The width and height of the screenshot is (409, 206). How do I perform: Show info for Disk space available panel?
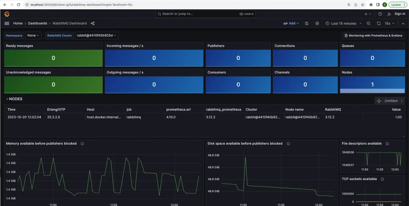[x=288, y=143]
